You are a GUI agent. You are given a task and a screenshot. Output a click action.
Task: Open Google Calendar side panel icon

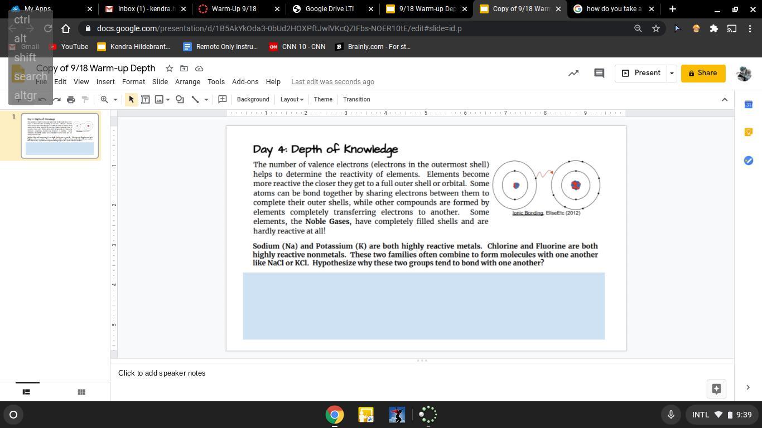click(749, 105)
